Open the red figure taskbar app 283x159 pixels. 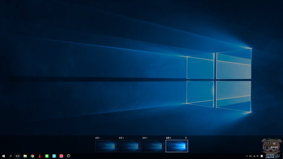click(x=40, y=156)
